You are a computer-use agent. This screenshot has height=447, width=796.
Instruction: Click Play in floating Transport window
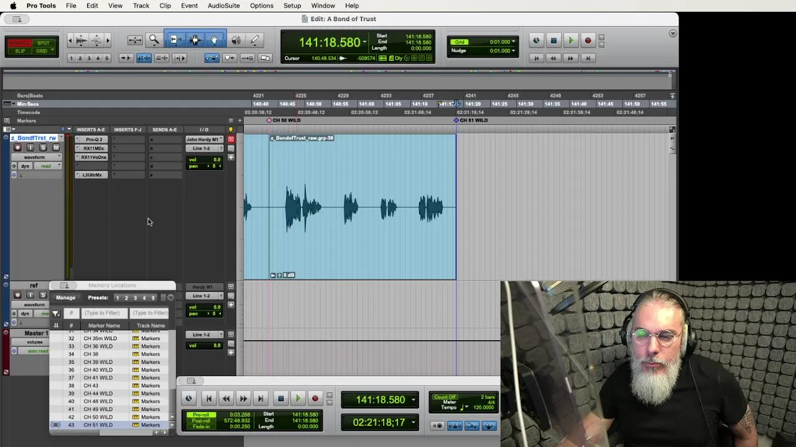298,399
